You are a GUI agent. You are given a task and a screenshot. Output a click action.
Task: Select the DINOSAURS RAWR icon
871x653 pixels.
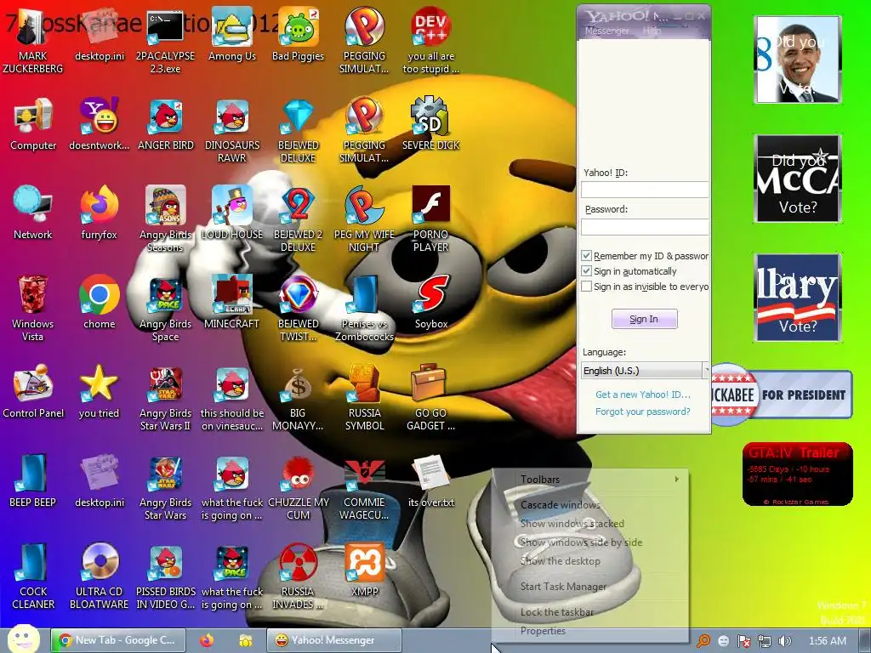[231, 130]
